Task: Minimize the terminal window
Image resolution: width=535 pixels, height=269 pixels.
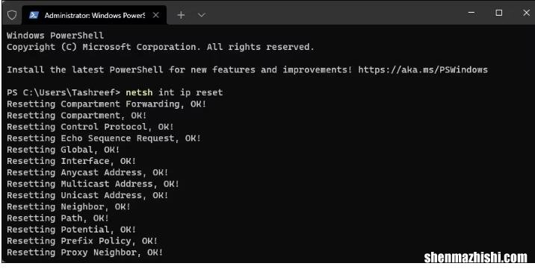Action: click(471, 13)
